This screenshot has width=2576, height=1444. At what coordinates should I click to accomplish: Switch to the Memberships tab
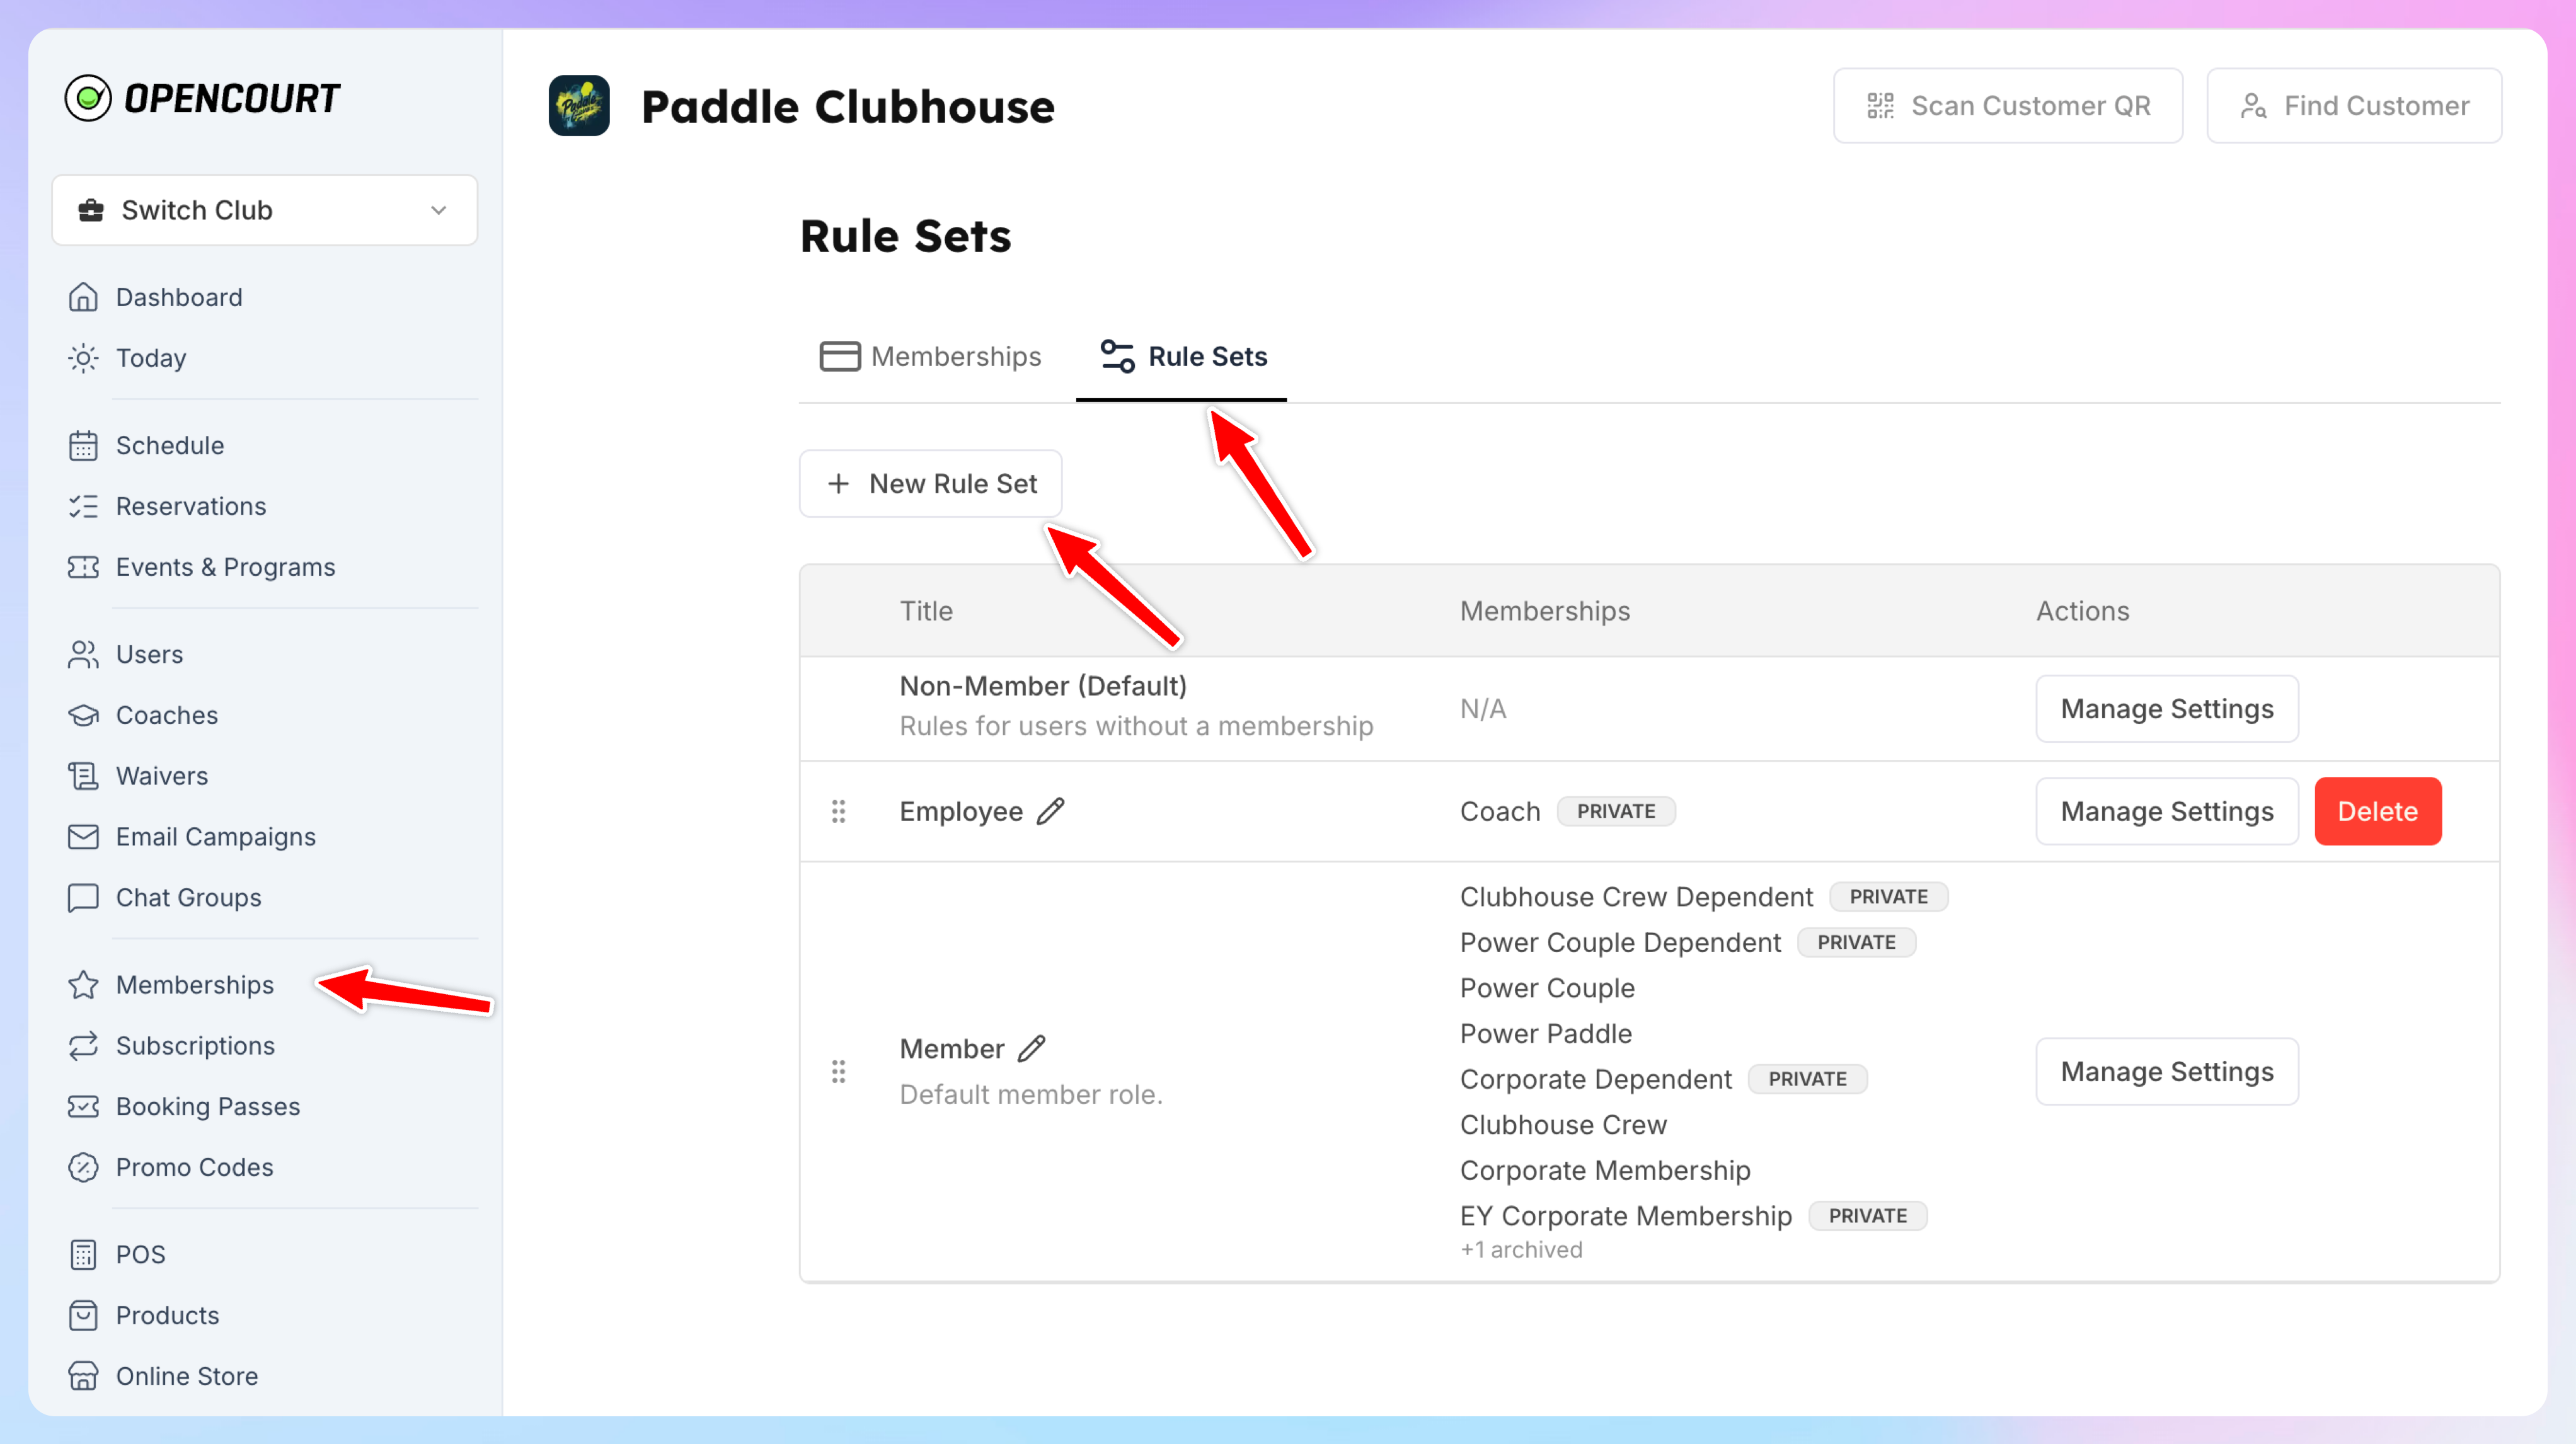(x=930, y=356)
